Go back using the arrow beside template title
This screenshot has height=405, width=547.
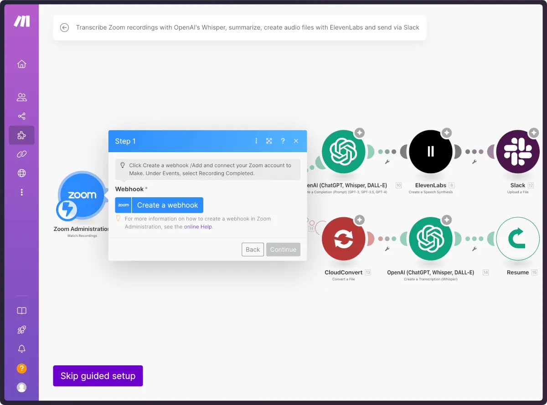(64, 27)
